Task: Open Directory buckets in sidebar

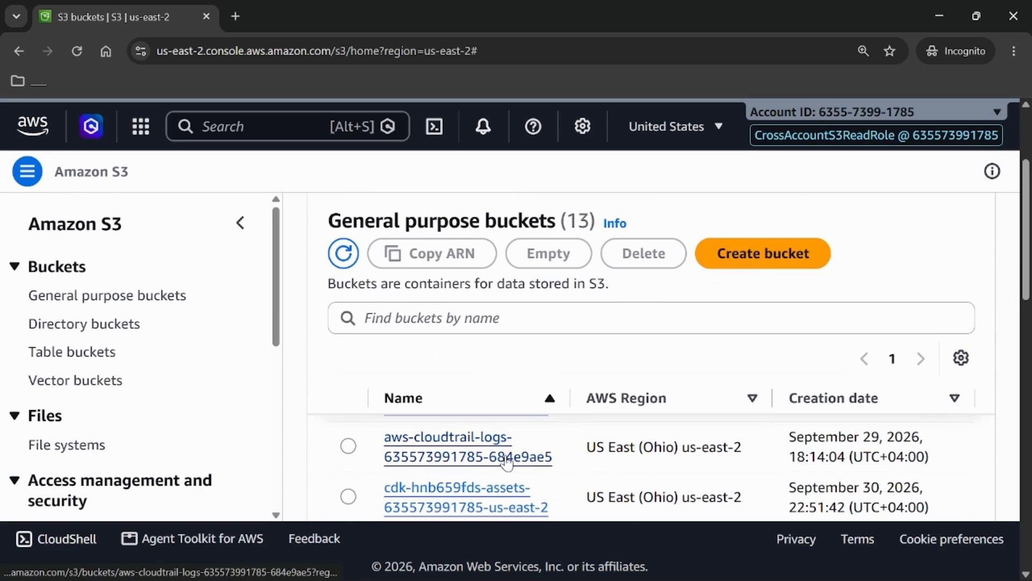Action: point(84,324)
